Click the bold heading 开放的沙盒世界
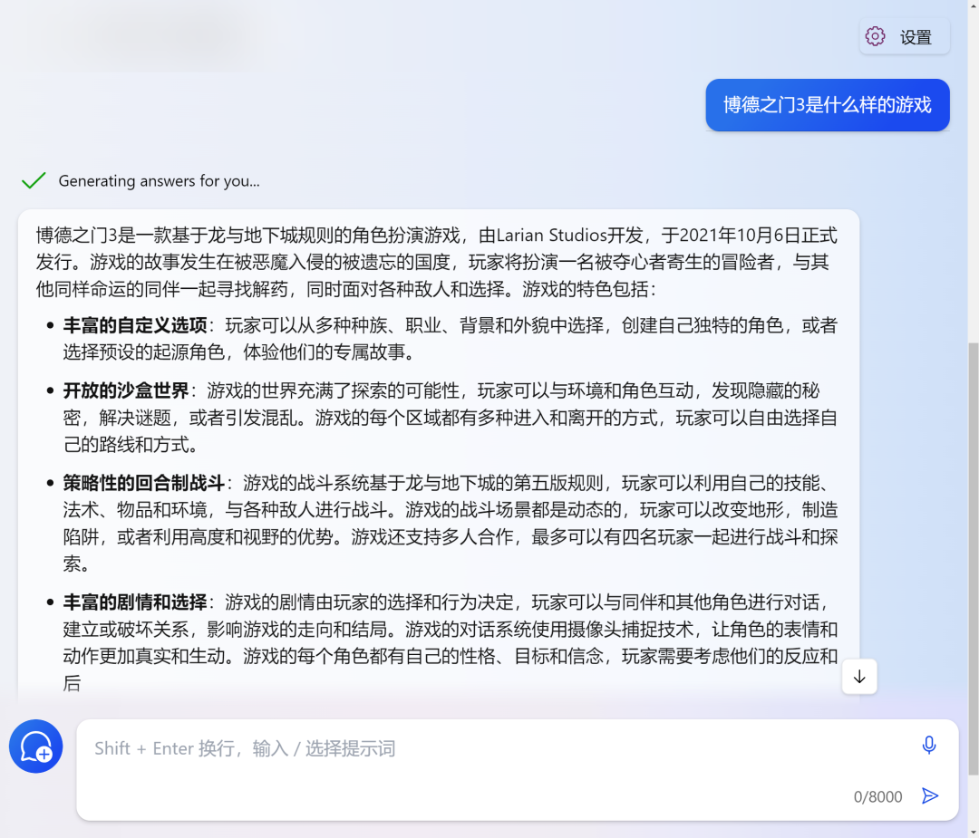Screen dimensions: 979x838 (125, 390)
